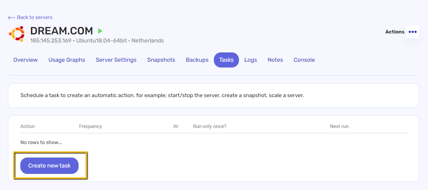Image resolution: width=428 pixels, height=190 pixels.
Task: Open the three-dot Actions menu
Action: [413, 32]
